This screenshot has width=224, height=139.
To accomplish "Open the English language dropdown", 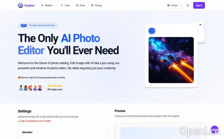I will click(174, 5).
